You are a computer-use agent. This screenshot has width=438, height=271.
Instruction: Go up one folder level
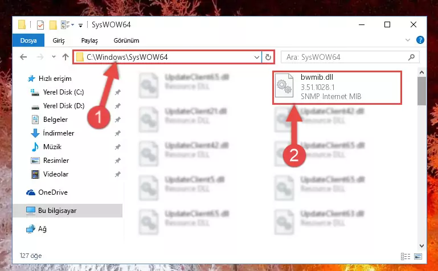point(66,57)
